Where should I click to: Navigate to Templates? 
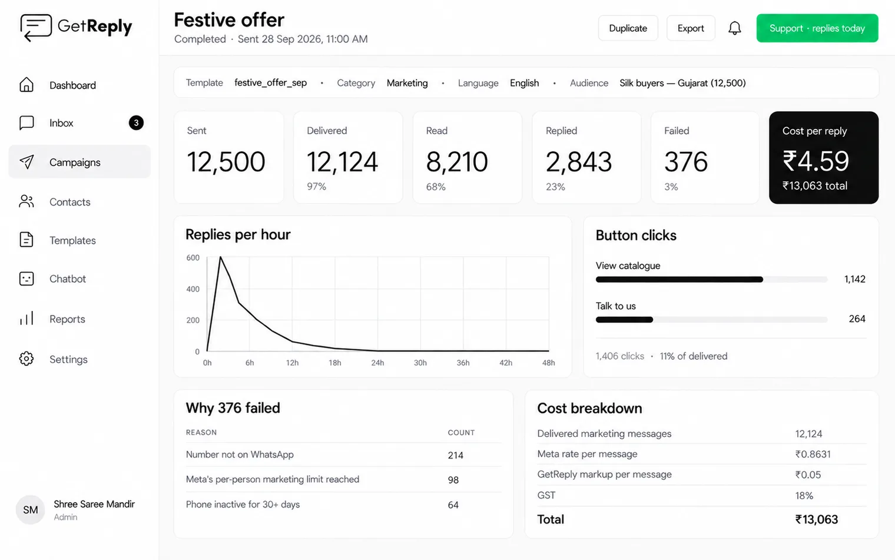tap(79, 240)
